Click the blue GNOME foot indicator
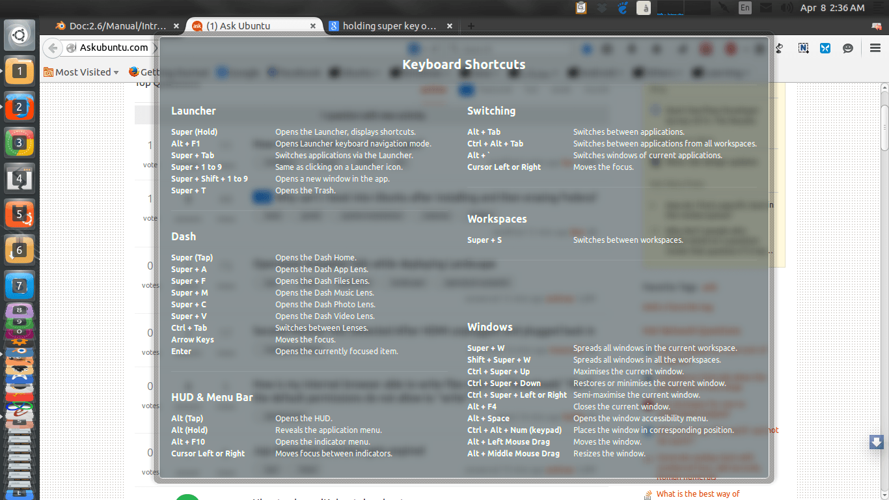This screenshot has height=500, width=889. (623, 8)
